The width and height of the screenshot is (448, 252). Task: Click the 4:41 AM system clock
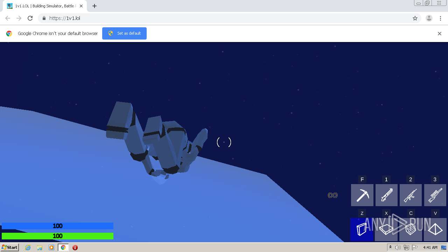[430, 247]
